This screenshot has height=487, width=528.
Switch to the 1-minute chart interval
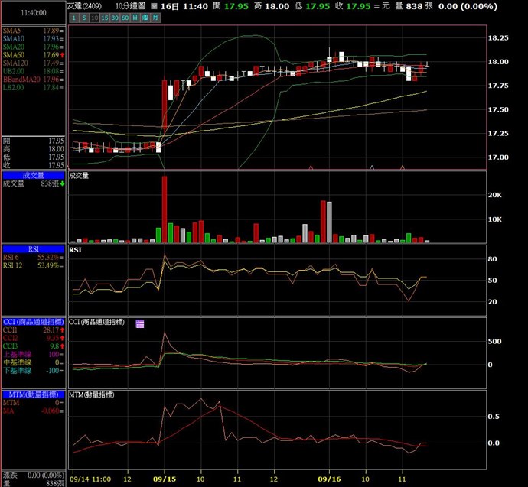(74, 17)
